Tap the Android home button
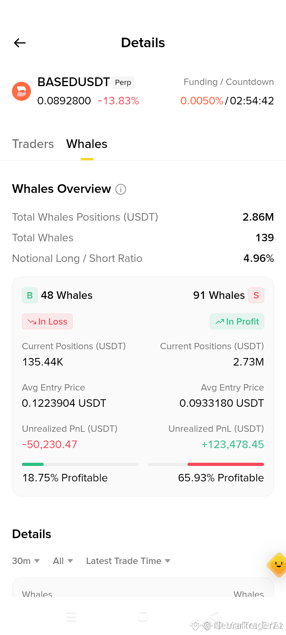Screen dimensions: 286x635 click(x=143, y=617)
